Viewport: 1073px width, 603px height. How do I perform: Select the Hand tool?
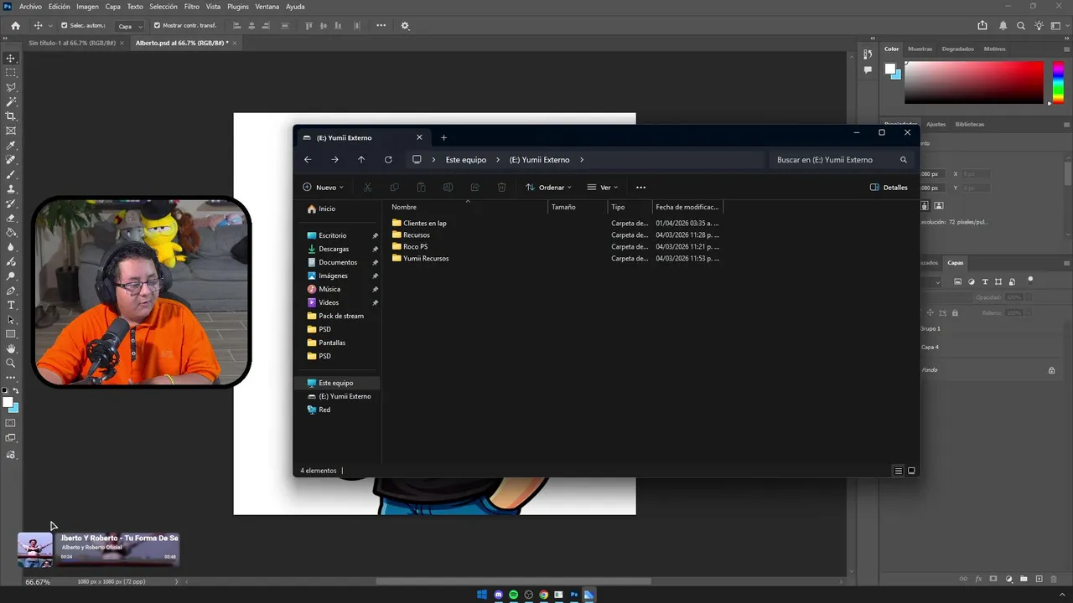[x=11, y=348]
